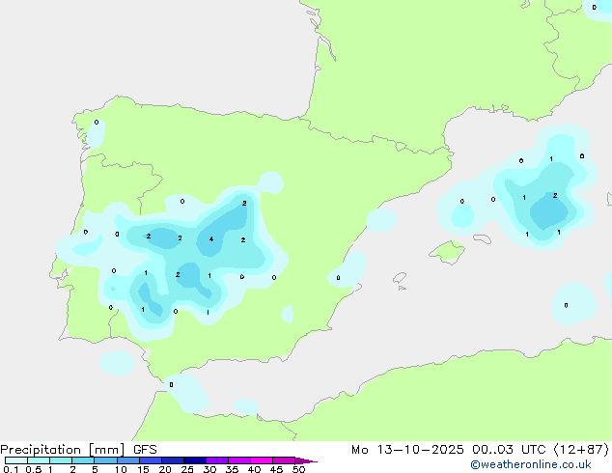Click the '25' legend scale label

pyautogui.click(x=187, y=469)
